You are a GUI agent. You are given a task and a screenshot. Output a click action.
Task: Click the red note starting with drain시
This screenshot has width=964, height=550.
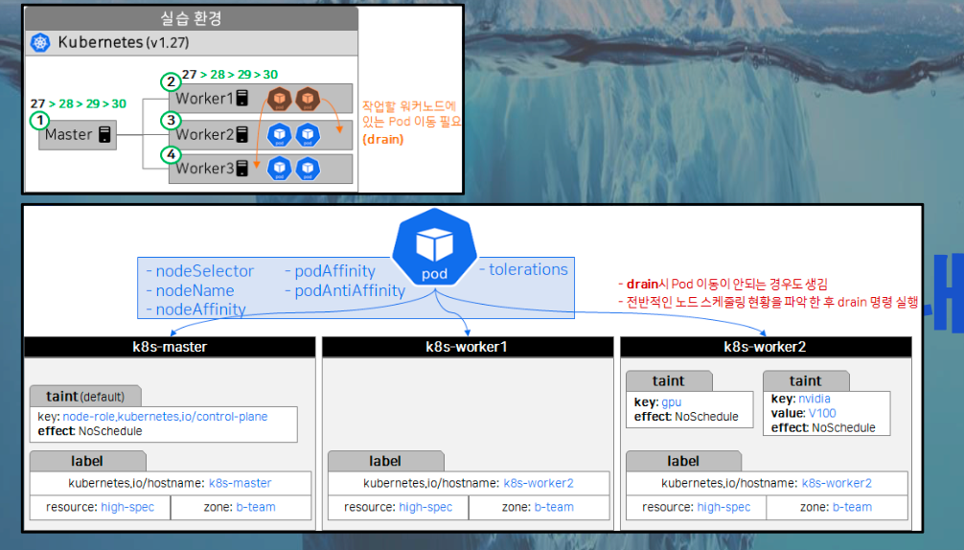[x=723, y=284]
